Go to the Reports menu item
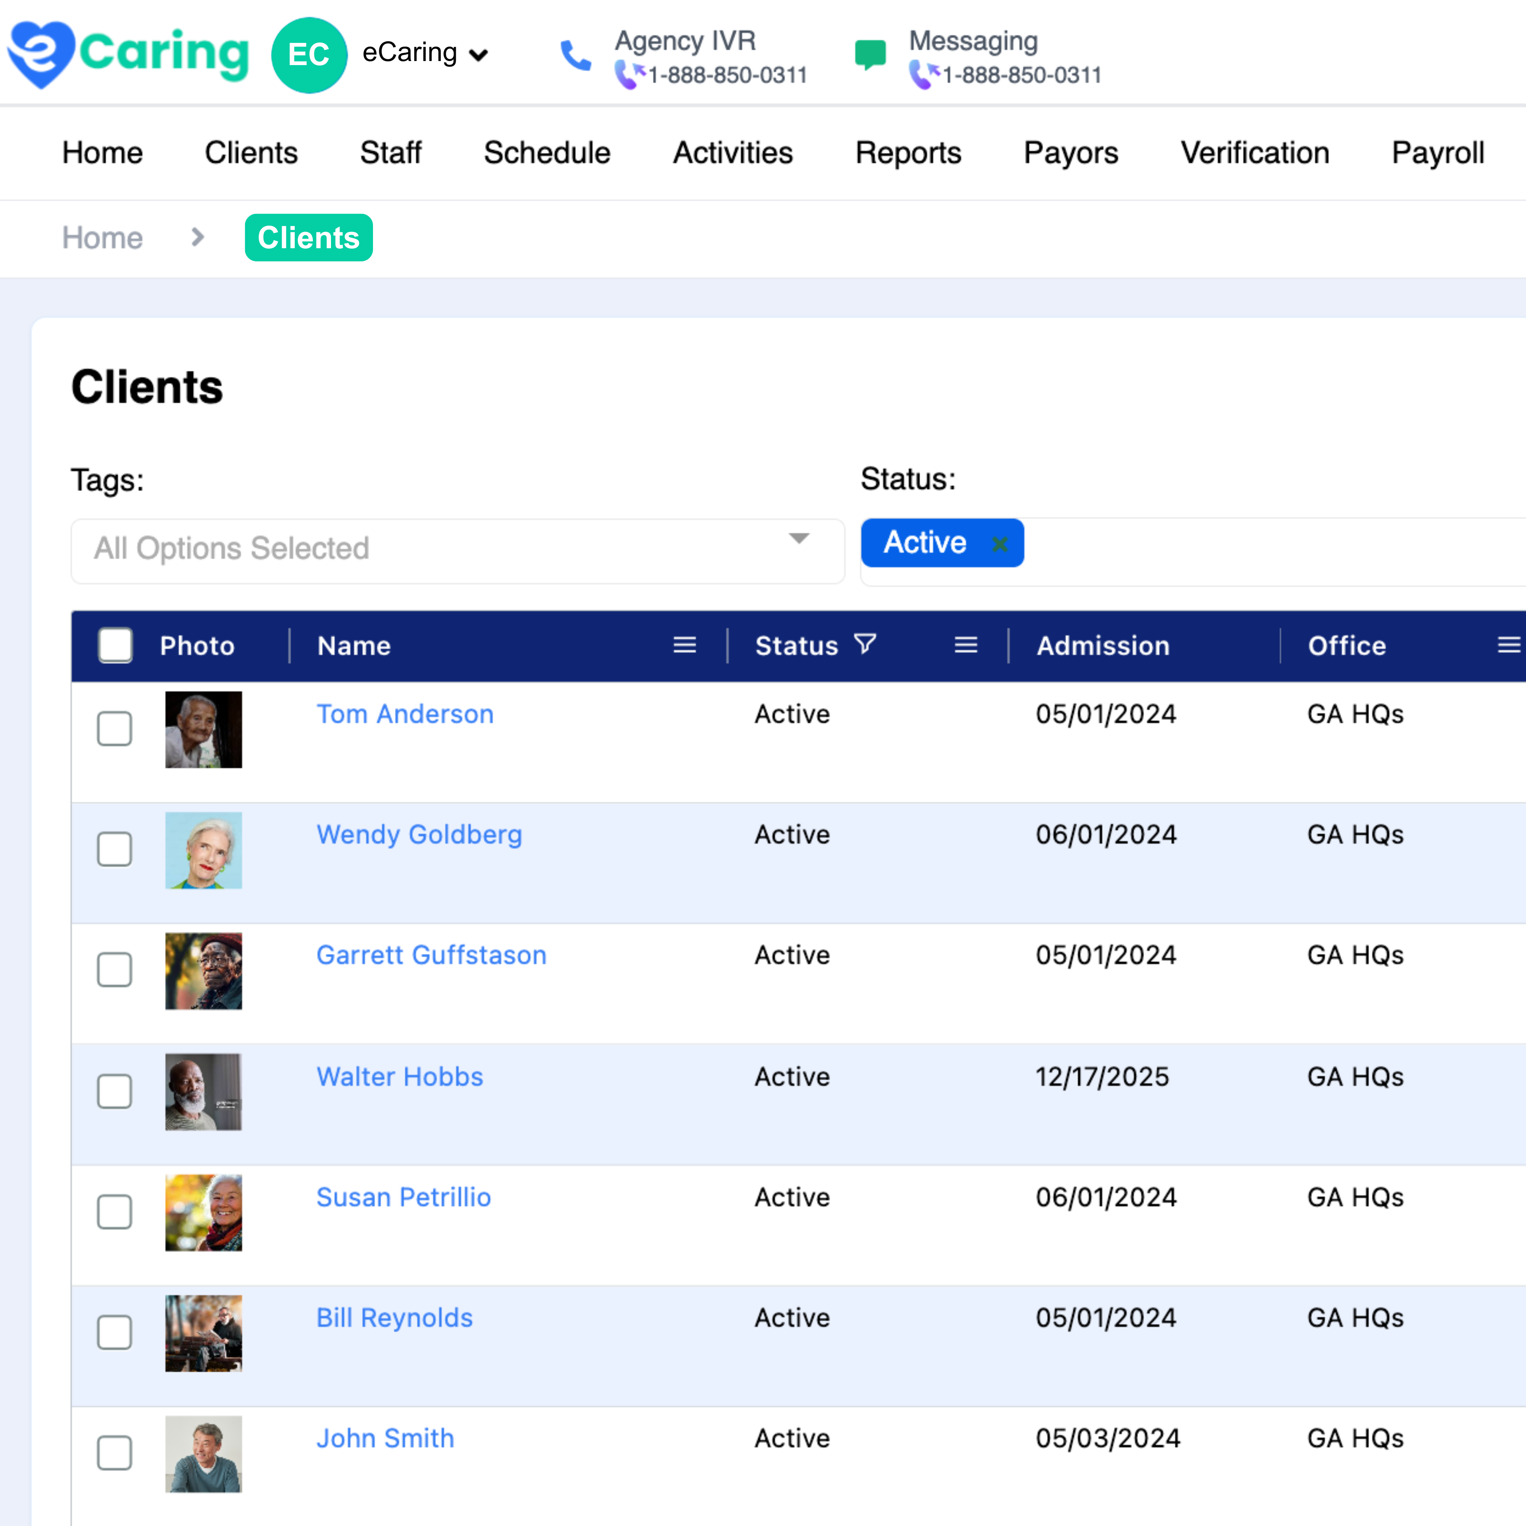The image size is (1526, 1526). [x=907, y=152]
